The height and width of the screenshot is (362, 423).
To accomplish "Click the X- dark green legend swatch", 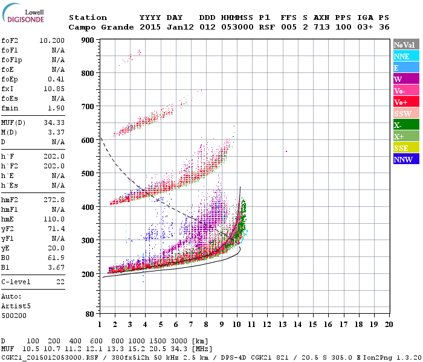I will 406,125.
